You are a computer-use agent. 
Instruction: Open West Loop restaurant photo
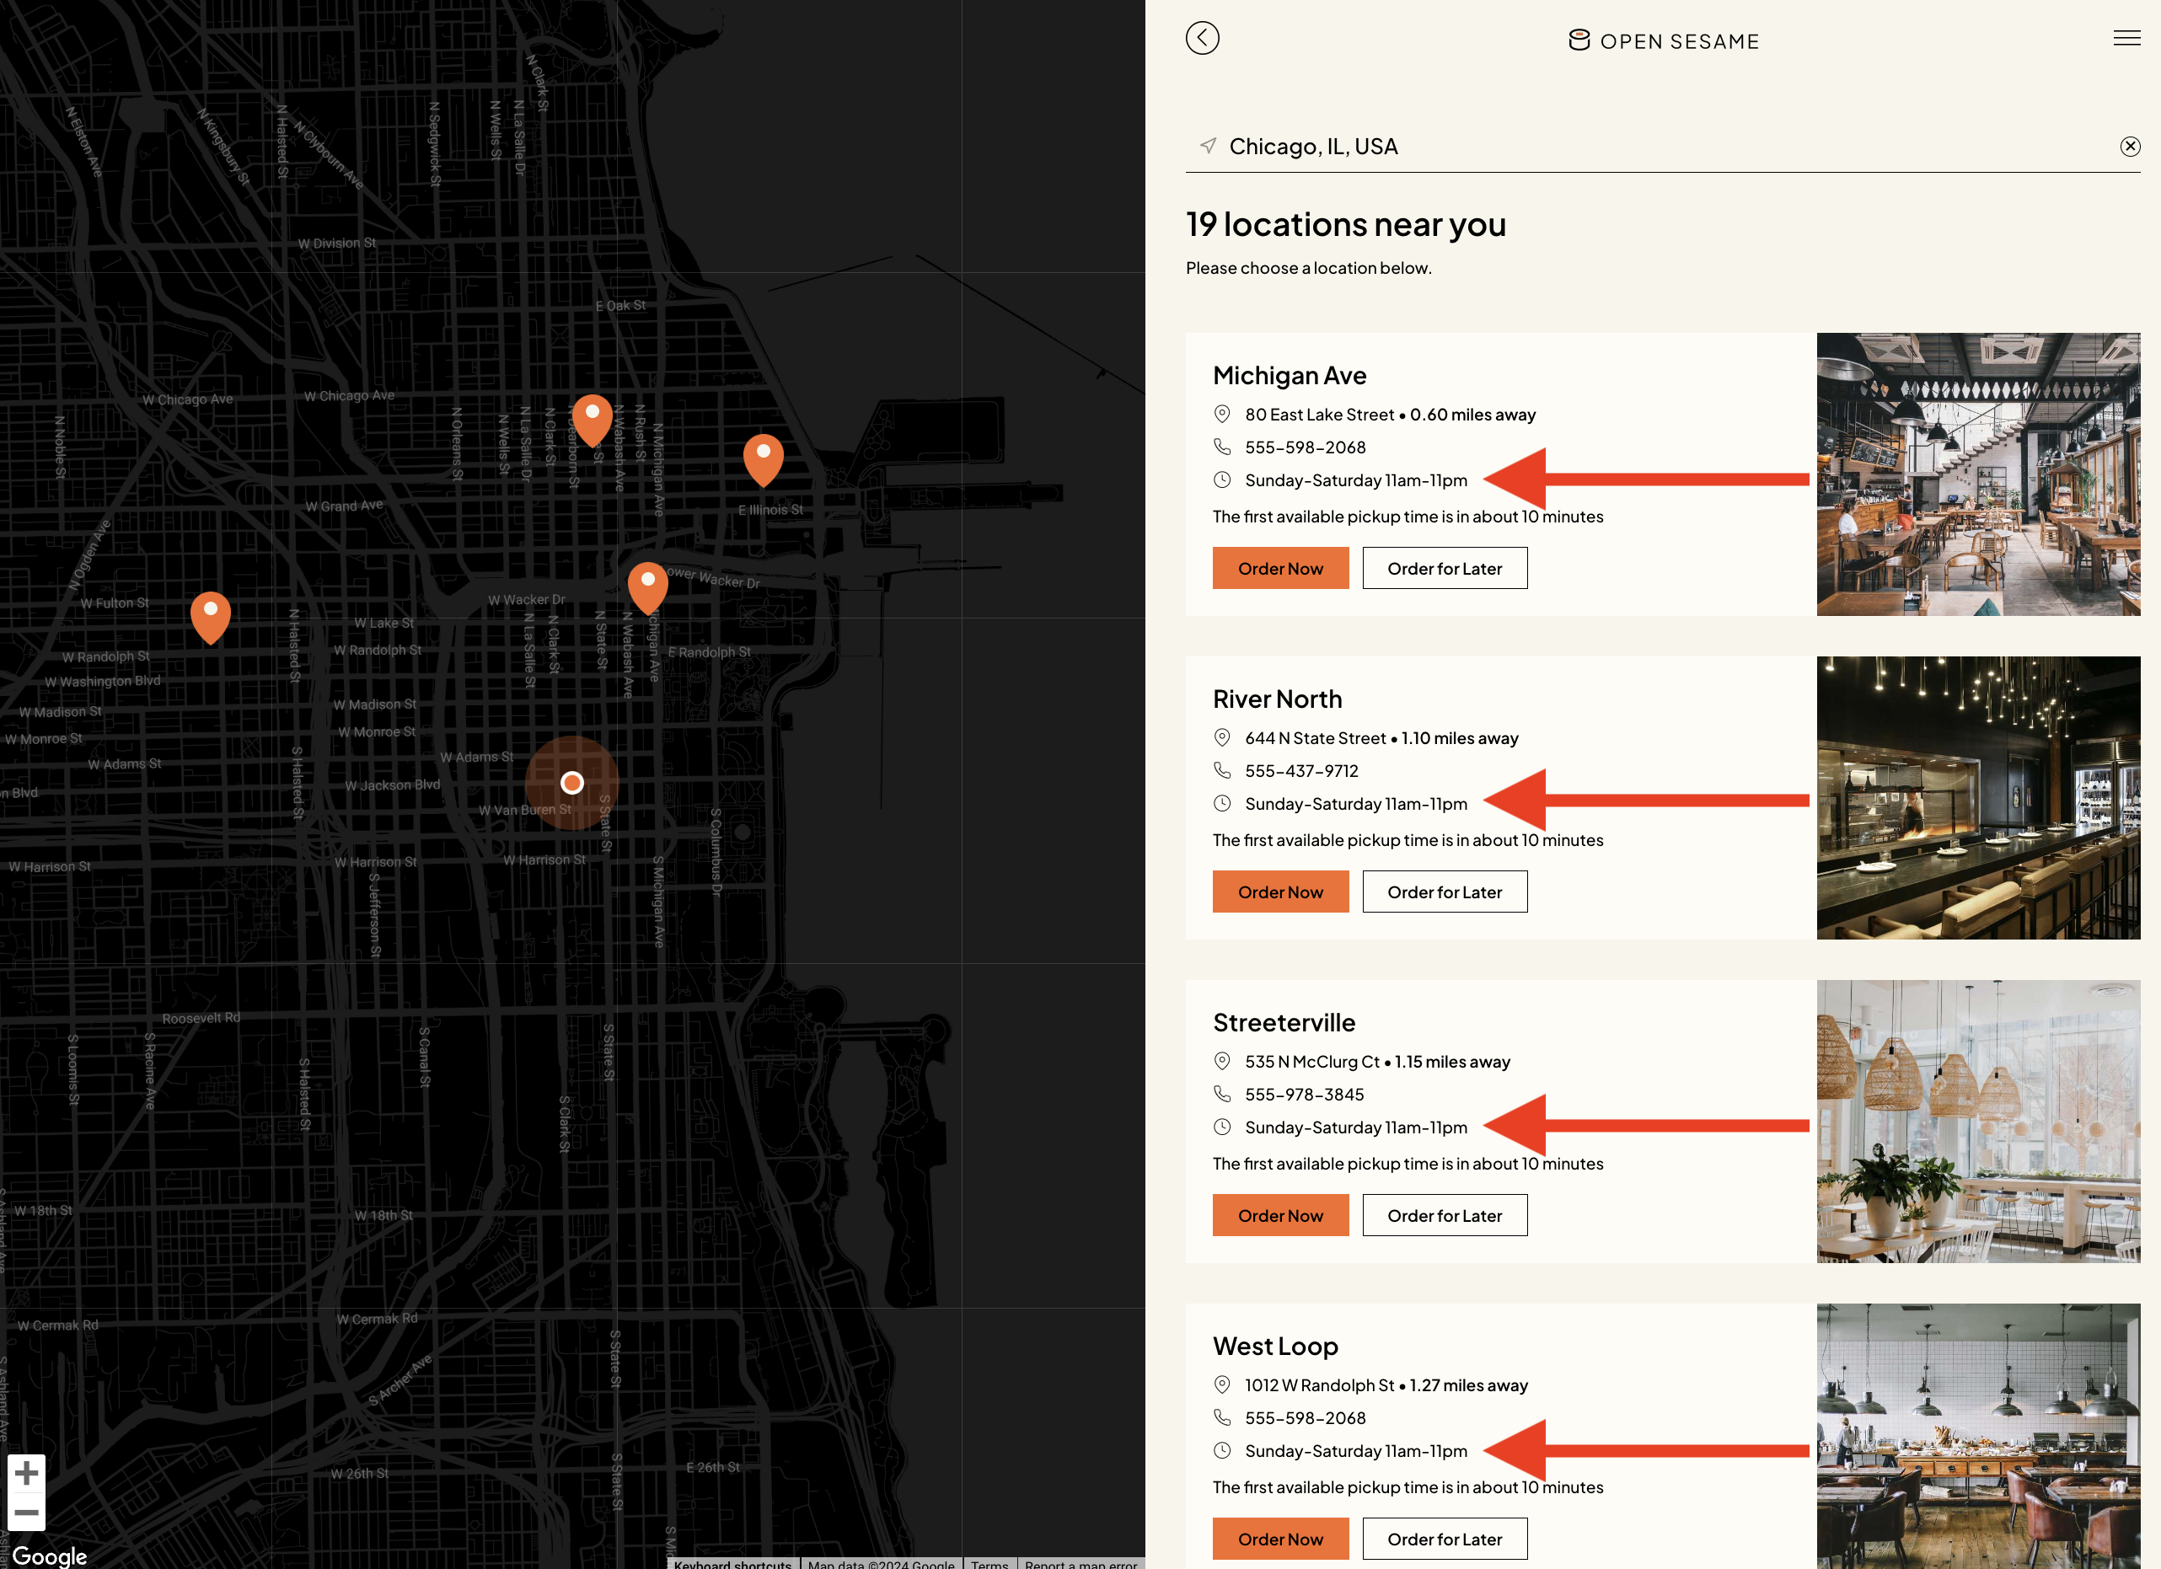coord(1977,1436)
